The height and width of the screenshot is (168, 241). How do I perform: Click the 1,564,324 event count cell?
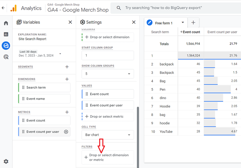[x=191, y=55]
